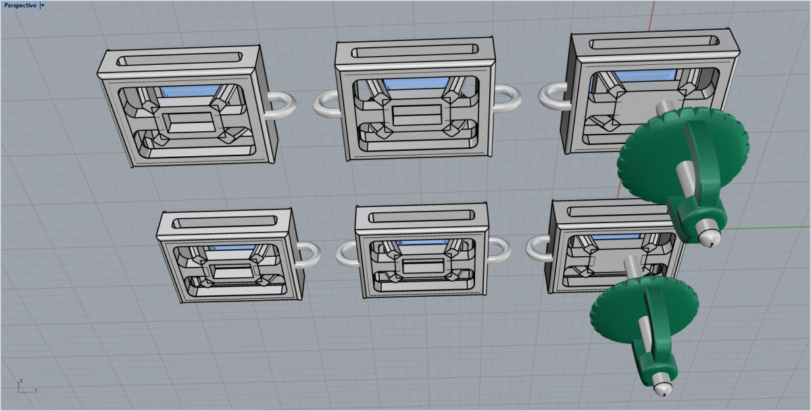The height and width of the screenshot is (411, 811).
Task: Open the Perspective viewport dropdown arrow
Action: point(43,5)
